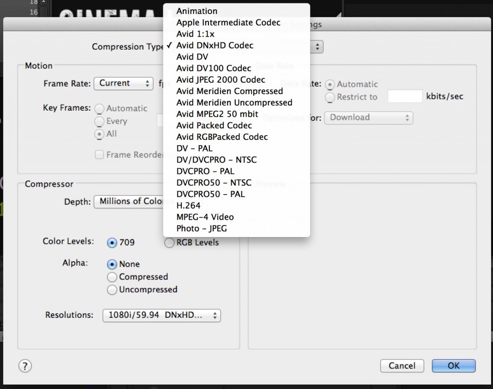The image size is (493, 389).
Task: Select Avid RGBPacked Codec
Action: pyautogui.click(x=236, y=137)
